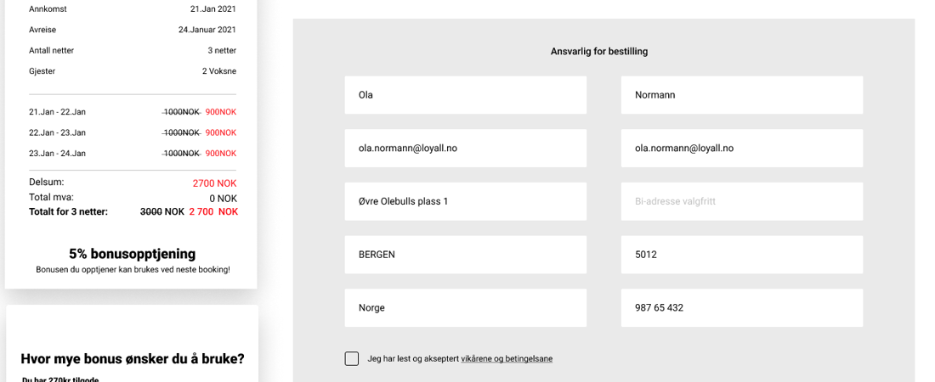The height and width of the screenshot is (382, 935).
Task: Select the confirm email field on right
Action: pos(741,148)
